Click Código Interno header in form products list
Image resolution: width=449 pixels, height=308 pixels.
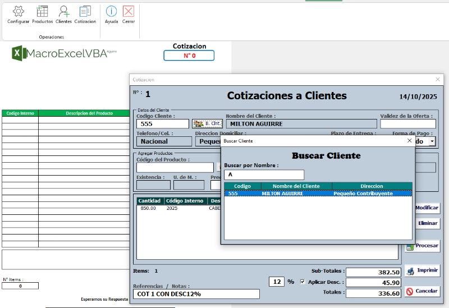(x=185, y=201)
